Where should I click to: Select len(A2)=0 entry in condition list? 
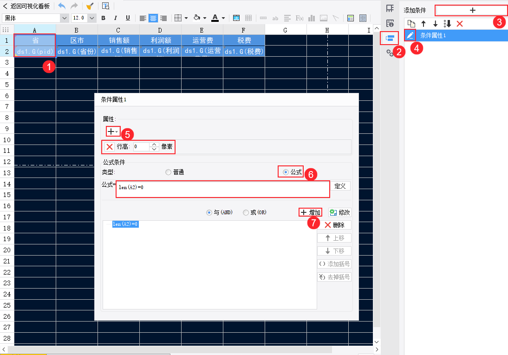[x=125, y=224]
